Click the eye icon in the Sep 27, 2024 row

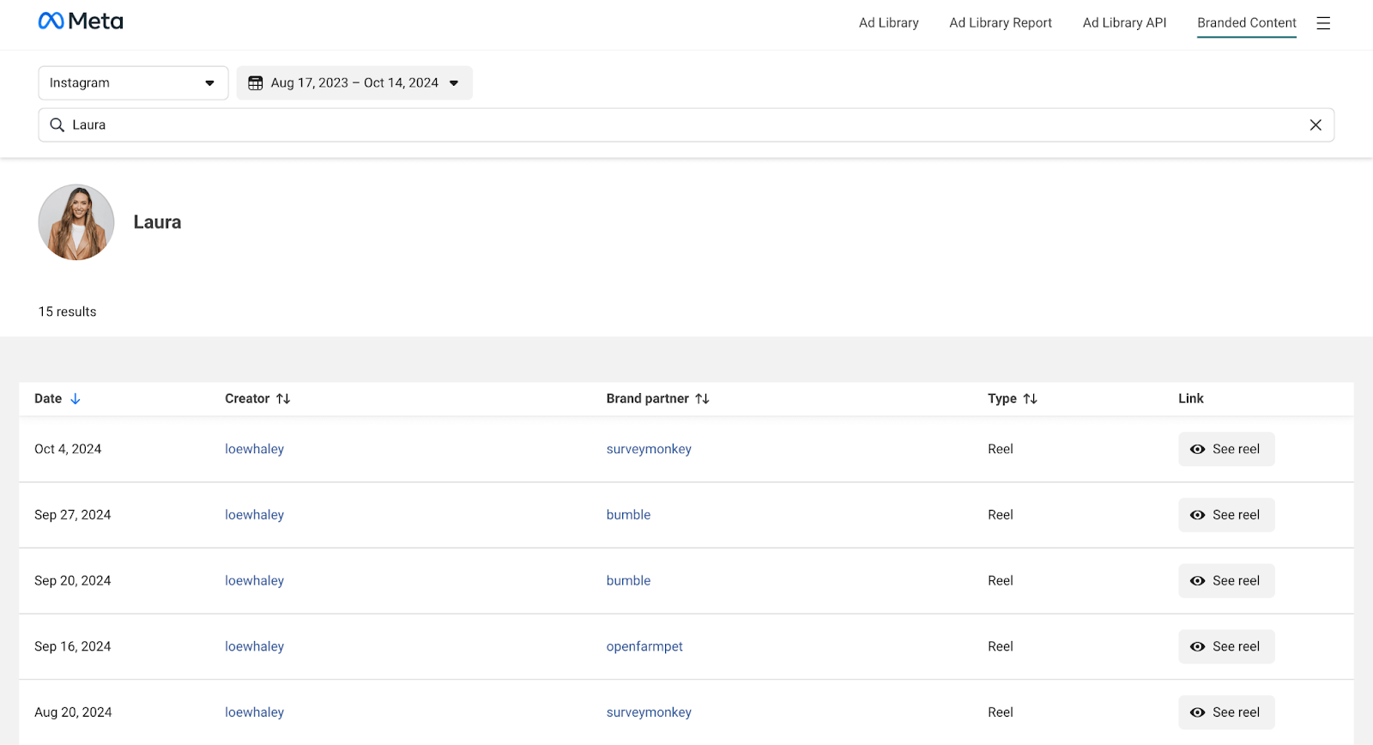(x=1197, y=516)
